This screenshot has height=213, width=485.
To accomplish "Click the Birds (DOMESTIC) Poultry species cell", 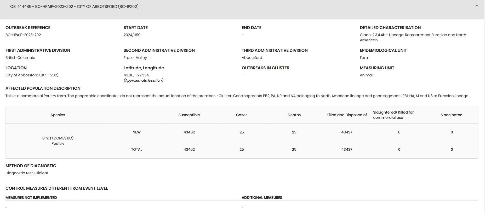I will [x=58, y=141].
